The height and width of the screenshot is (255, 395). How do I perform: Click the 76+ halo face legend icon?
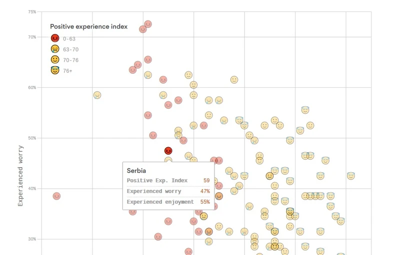tap(55, 71)
